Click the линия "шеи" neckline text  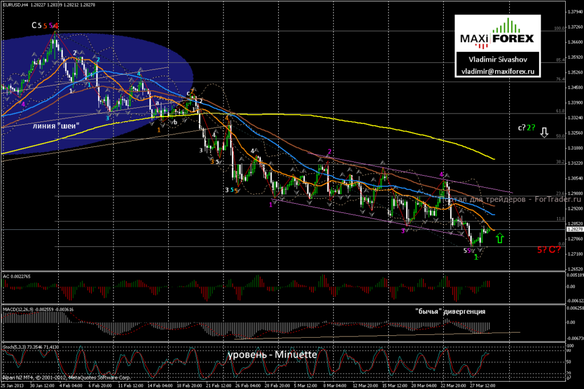click(56, 126)
